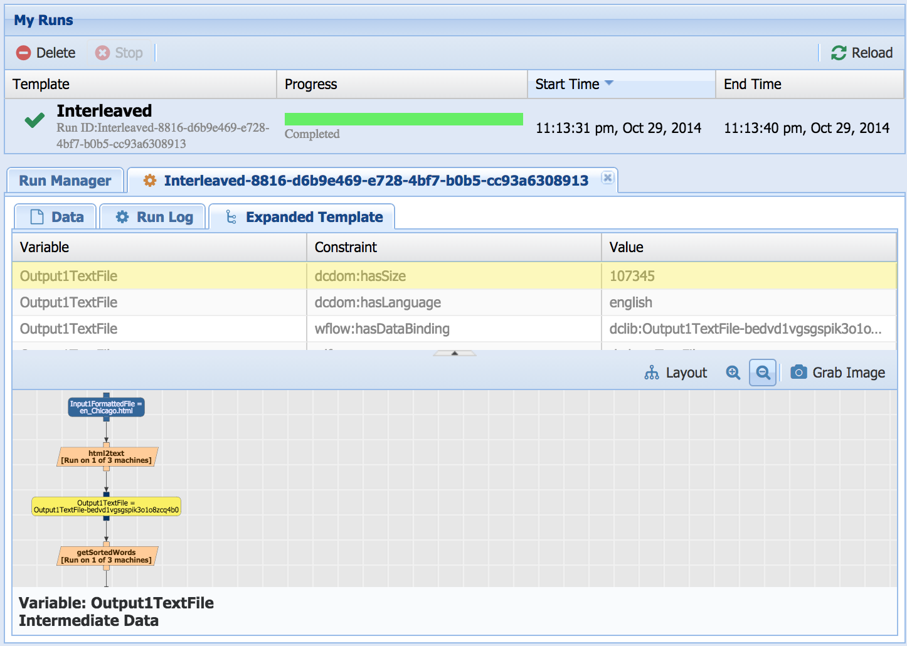Click the Template column header
Viewport: 907px width, 646px height.
(141, 85)
